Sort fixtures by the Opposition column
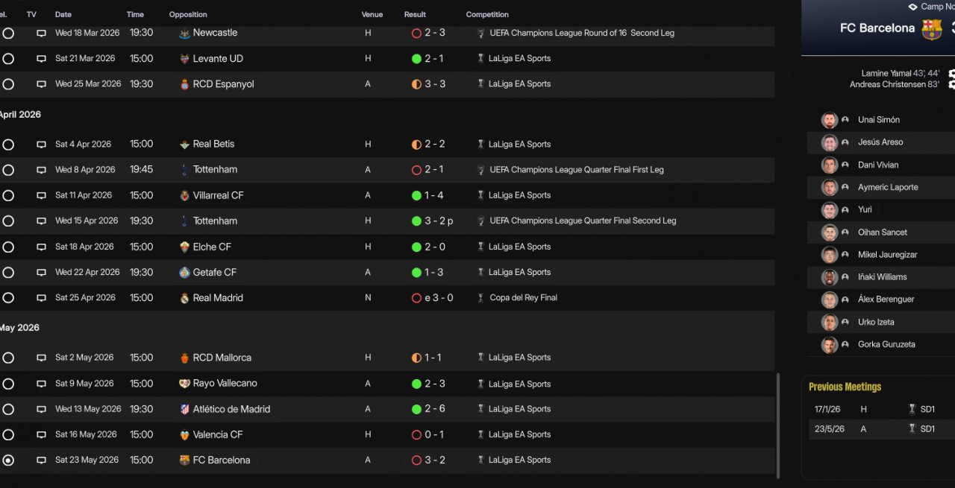The width and height of the screenshot is (955, 488). pyautogui.click(x=188, y=15)
